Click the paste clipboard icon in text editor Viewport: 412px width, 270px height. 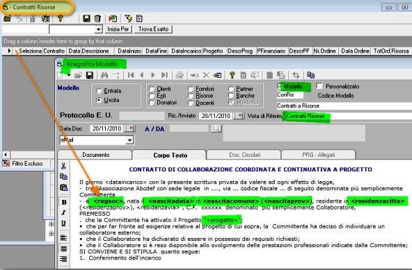click(x=63, y=187)
